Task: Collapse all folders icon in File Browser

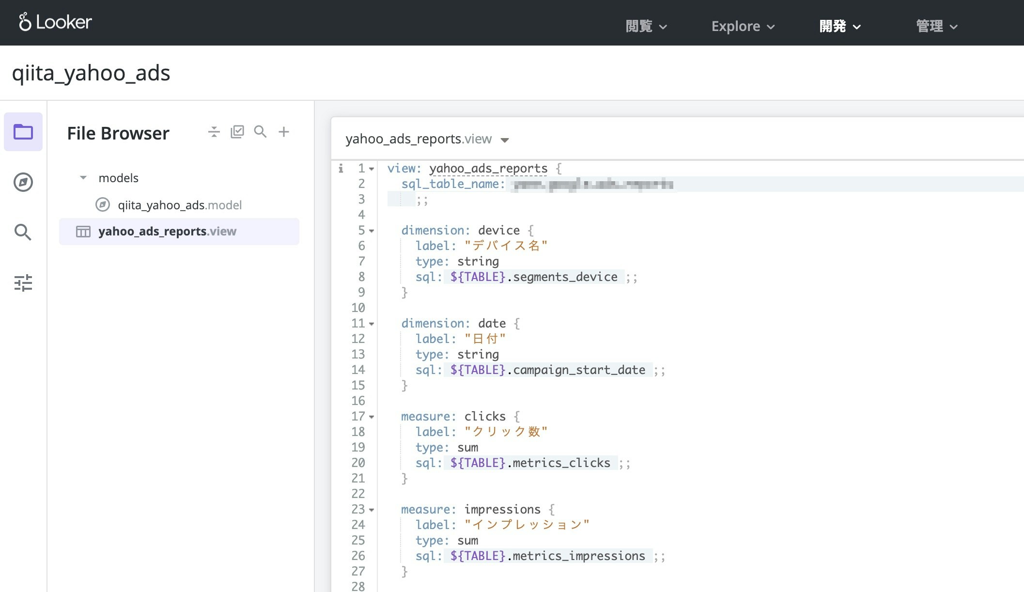Action: [214, 132]
